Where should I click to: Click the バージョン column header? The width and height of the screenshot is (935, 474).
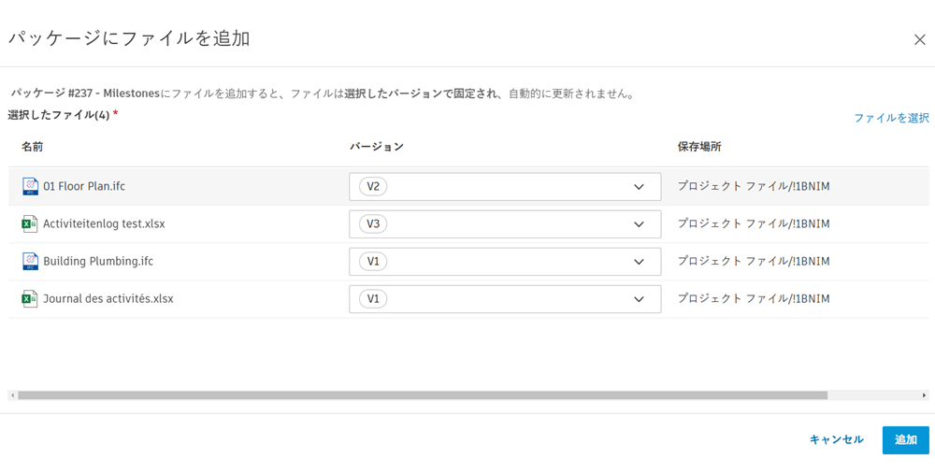[377, 147]
